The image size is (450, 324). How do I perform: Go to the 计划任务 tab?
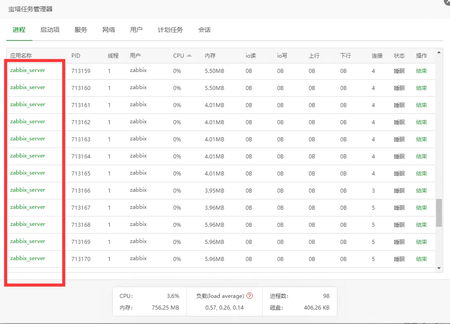(170, 30)
